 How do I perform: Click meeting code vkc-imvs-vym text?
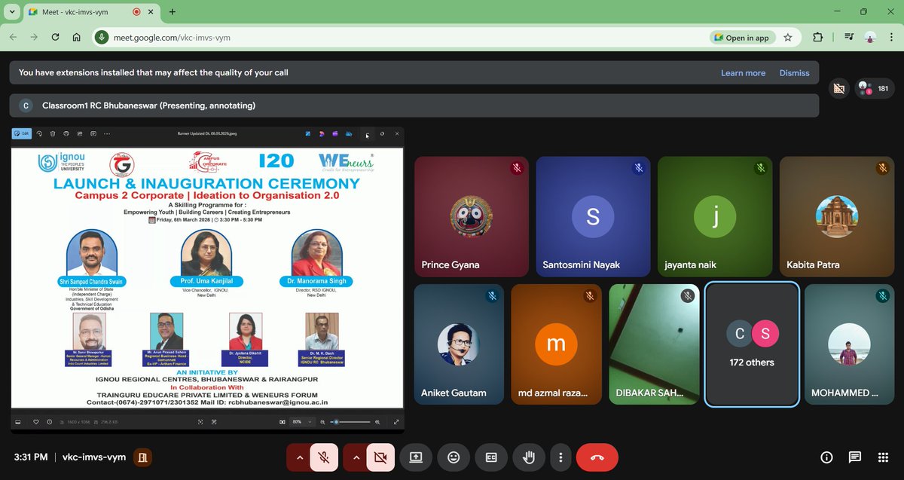point(94,457)
